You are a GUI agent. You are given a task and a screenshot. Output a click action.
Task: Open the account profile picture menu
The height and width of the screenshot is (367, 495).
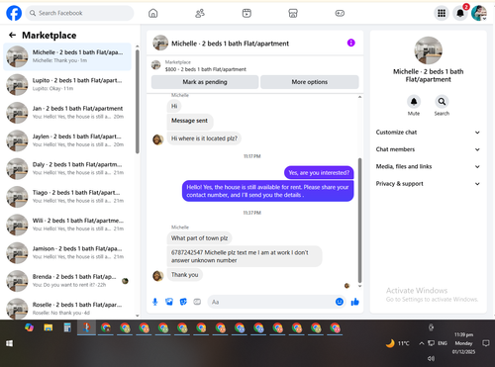[479, 13]
